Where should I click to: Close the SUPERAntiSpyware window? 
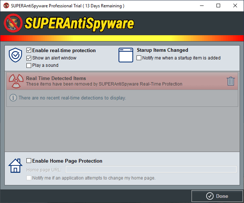(235, 6)
